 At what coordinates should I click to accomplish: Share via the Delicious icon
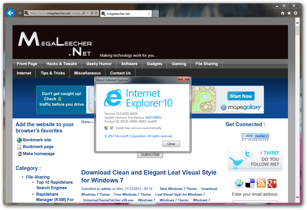[x=250, y=183]
